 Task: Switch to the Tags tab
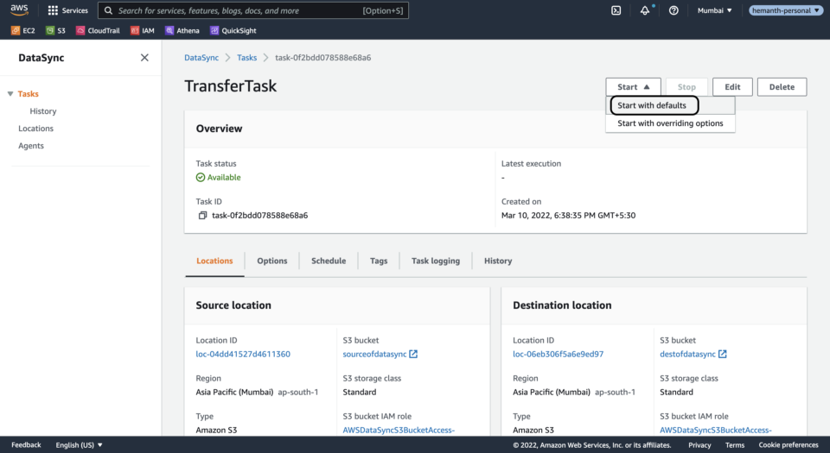coord(379,261)
